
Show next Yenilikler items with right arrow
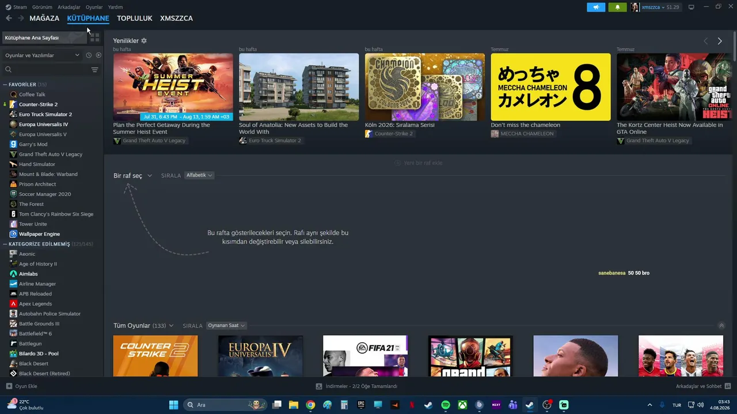(720, 41)
